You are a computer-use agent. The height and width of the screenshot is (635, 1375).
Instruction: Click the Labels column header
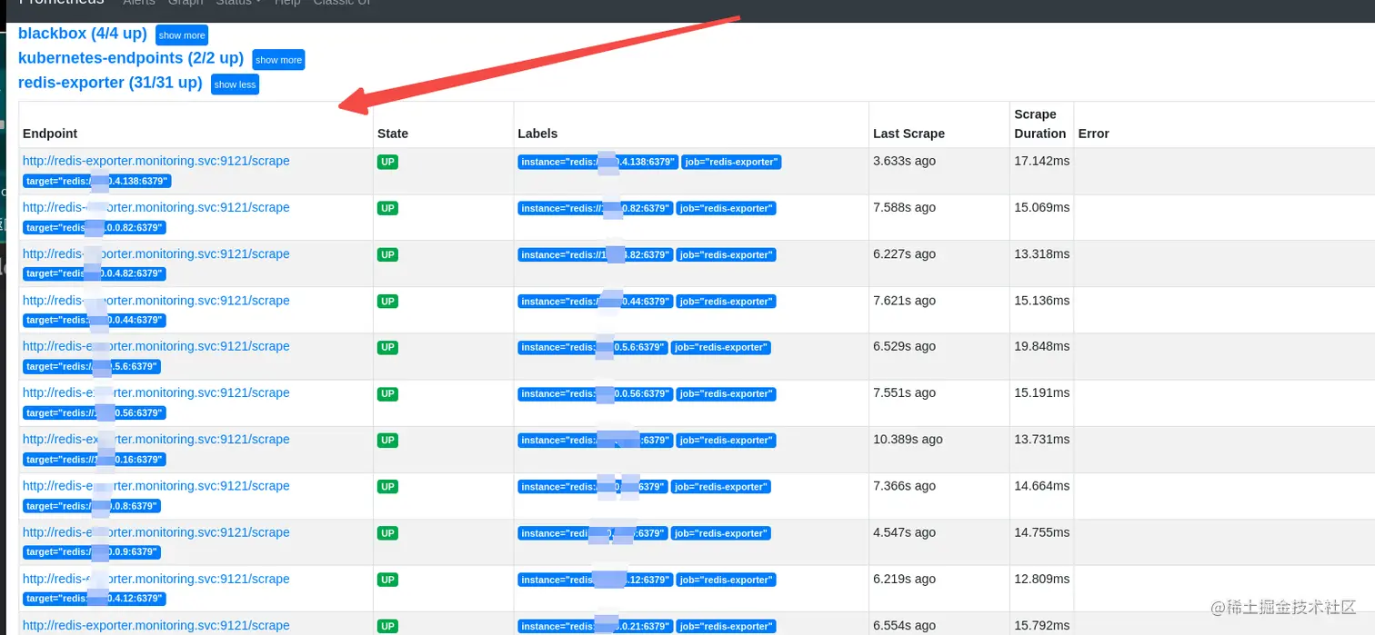point(538,134)
